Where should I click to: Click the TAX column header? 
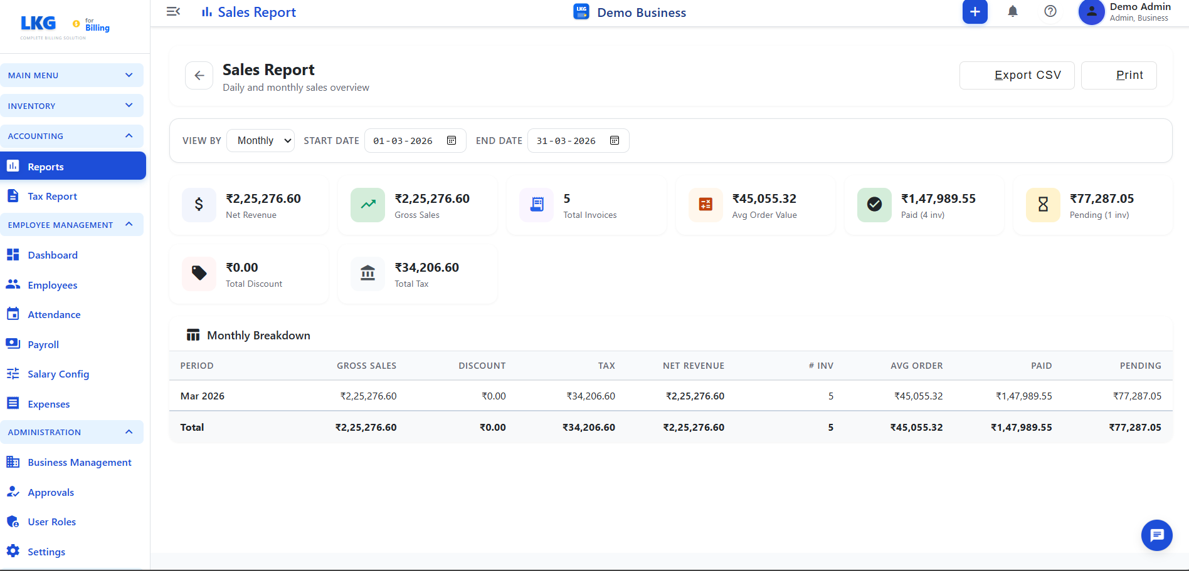click(606, 366)
